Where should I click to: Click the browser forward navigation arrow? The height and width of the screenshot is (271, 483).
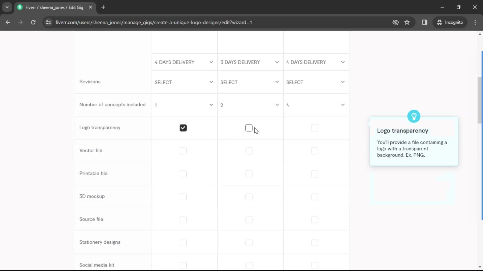(20, 22)
